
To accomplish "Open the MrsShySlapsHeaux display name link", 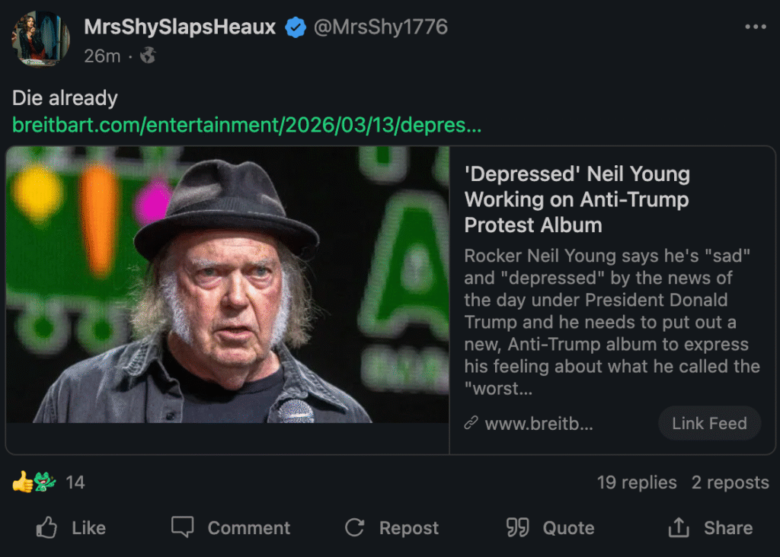I will click(180, 28).
